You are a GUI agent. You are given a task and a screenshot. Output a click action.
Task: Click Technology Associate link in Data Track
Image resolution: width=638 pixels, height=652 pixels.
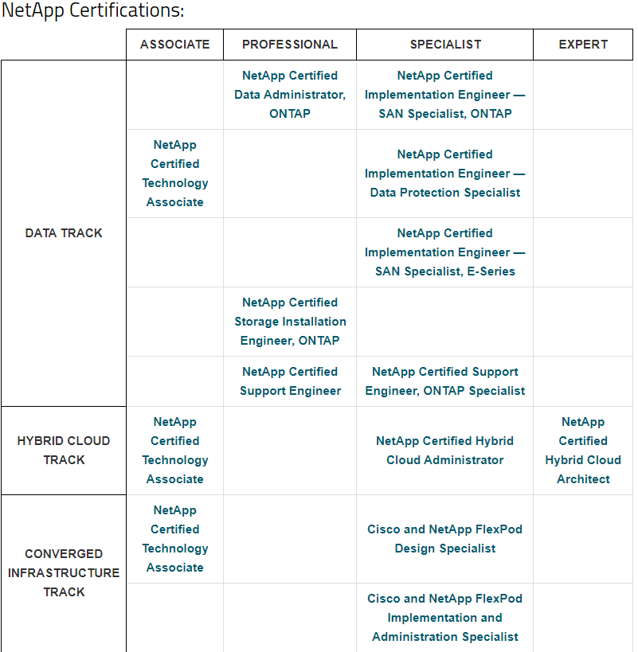tap(174, 174)
